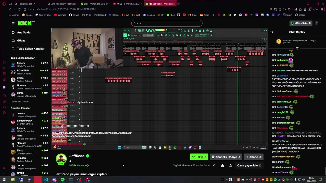
Task: Switch to the KNGL RP KOMİK ANLAR tab
Action: [x=127, y=4]
